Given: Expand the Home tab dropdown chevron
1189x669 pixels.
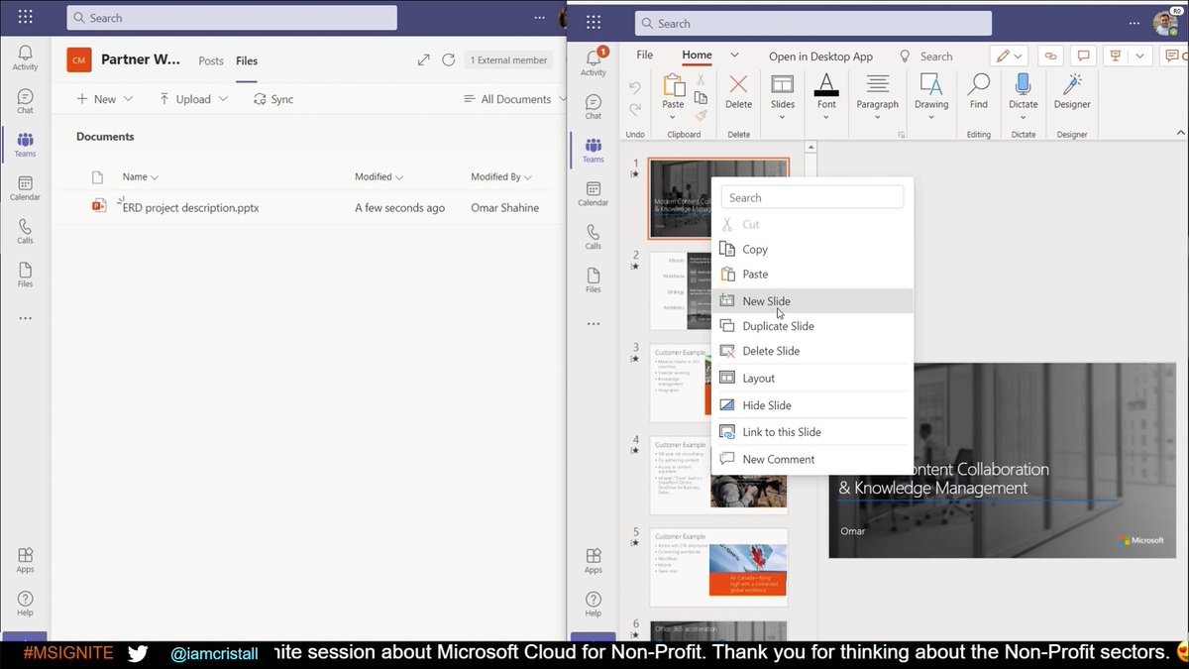Looking at the screenshot, I should pos(732,56).
